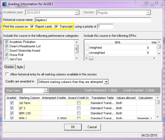Switch to the Skills tab
This screenshot has height=140, width=165.
coord(20,67)
